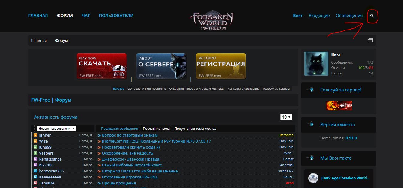Viewport: 403px width, 188px height.
Task: Click arrow icon before Посоветовали скинуть сюда
Action: coord(99,147)
